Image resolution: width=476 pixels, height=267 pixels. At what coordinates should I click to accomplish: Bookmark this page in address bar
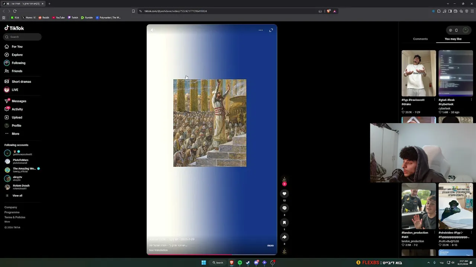coord(133,11)
